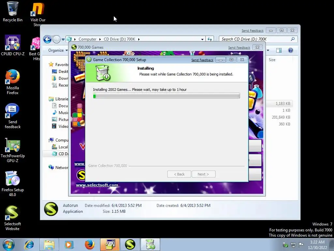Open the taskbar clock showing 1:22 AM
This screenshot has width=334, height=251.
pos(317,245)
